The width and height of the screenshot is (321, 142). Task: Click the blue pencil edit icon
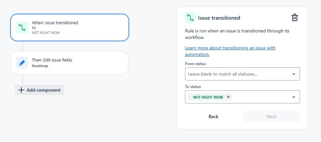(22, 63)
